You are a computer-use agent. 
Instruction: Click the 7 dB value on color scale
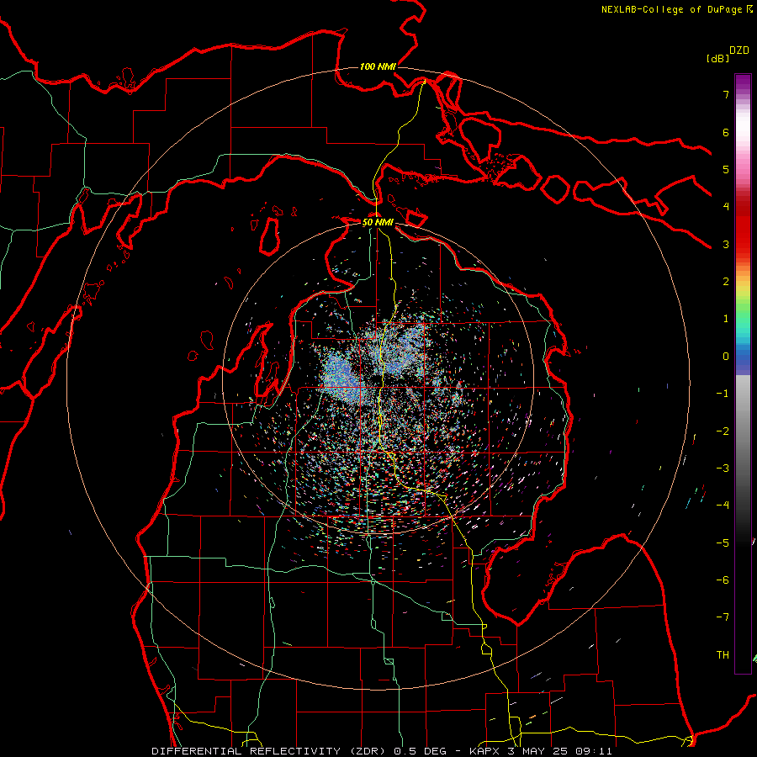pos(726,94)
